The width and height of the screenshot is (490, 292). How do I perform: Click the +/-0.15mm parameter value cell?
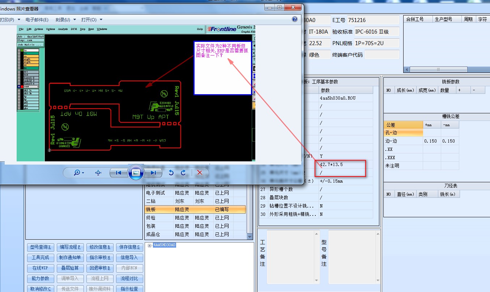(x=345, y=181)
